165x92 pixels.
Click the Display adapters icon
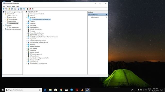coord(28,27)
